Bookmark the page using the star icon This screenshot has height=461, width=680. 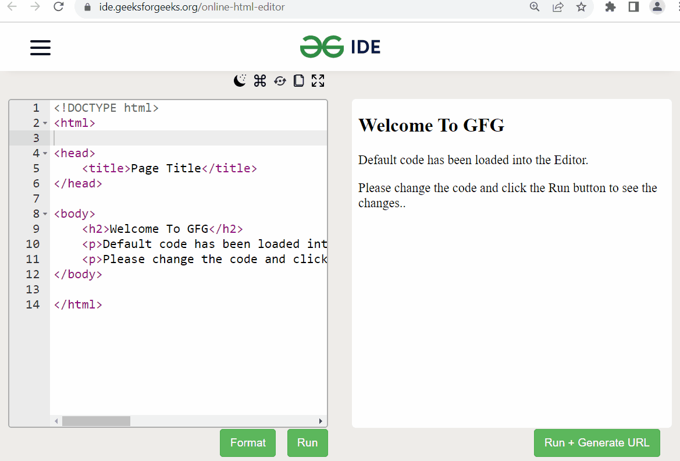point(581,8)
